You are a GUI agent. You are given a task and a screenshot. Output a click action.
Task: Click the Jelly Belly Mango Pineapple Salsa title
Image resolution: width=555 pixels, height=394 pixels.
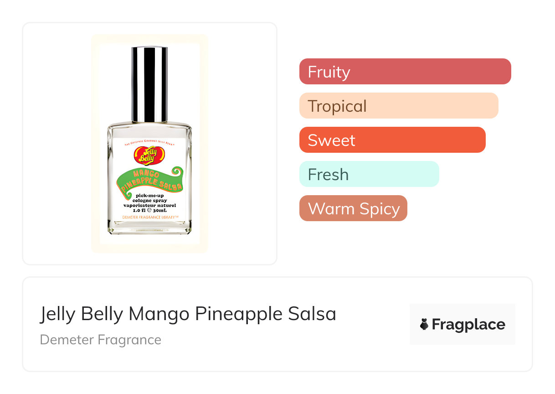tap(188, 314)
